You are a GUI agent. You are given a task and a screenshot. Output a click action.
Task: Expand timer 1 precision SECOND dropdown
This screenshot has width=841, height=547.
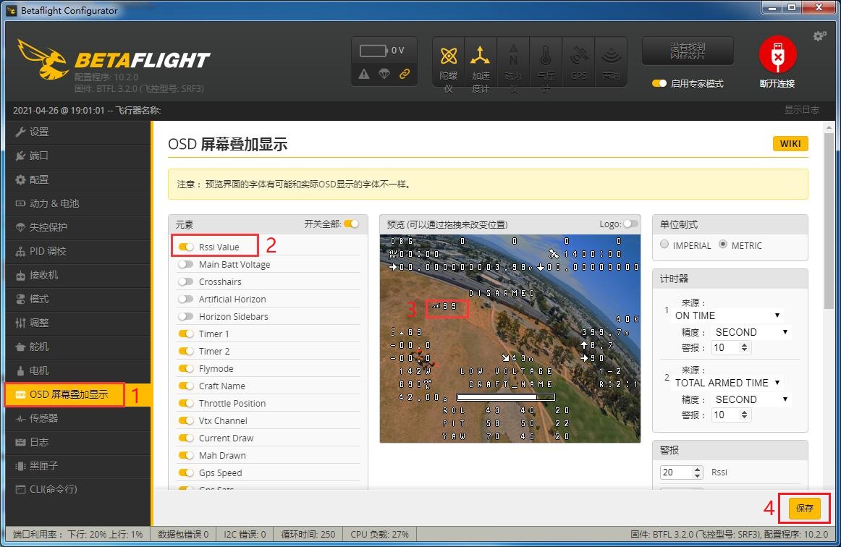coord(751,332)
